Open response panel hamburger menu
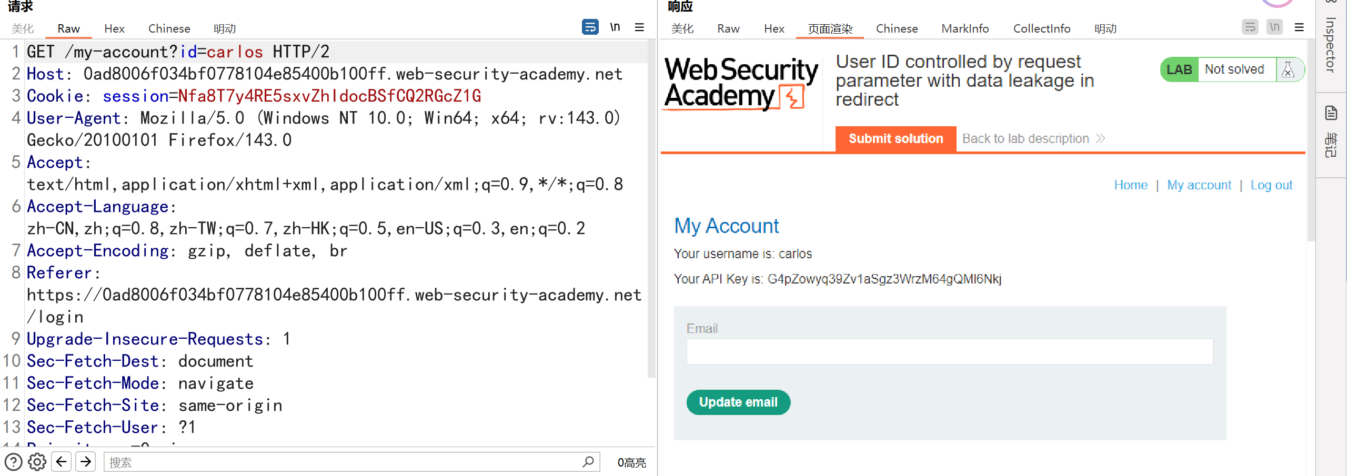This screenshot has width=1347, height=476. [x=1299, y=27]
